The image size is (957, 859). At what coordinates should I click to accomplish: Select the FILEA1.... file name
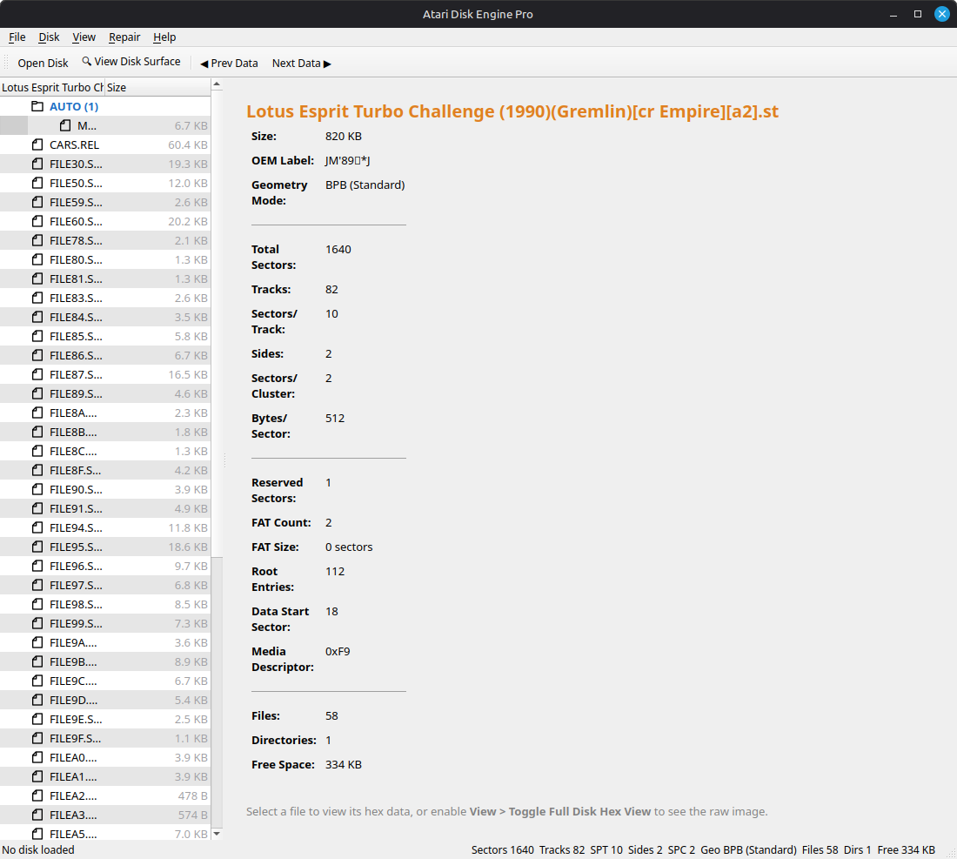click(x=73, y=776)
